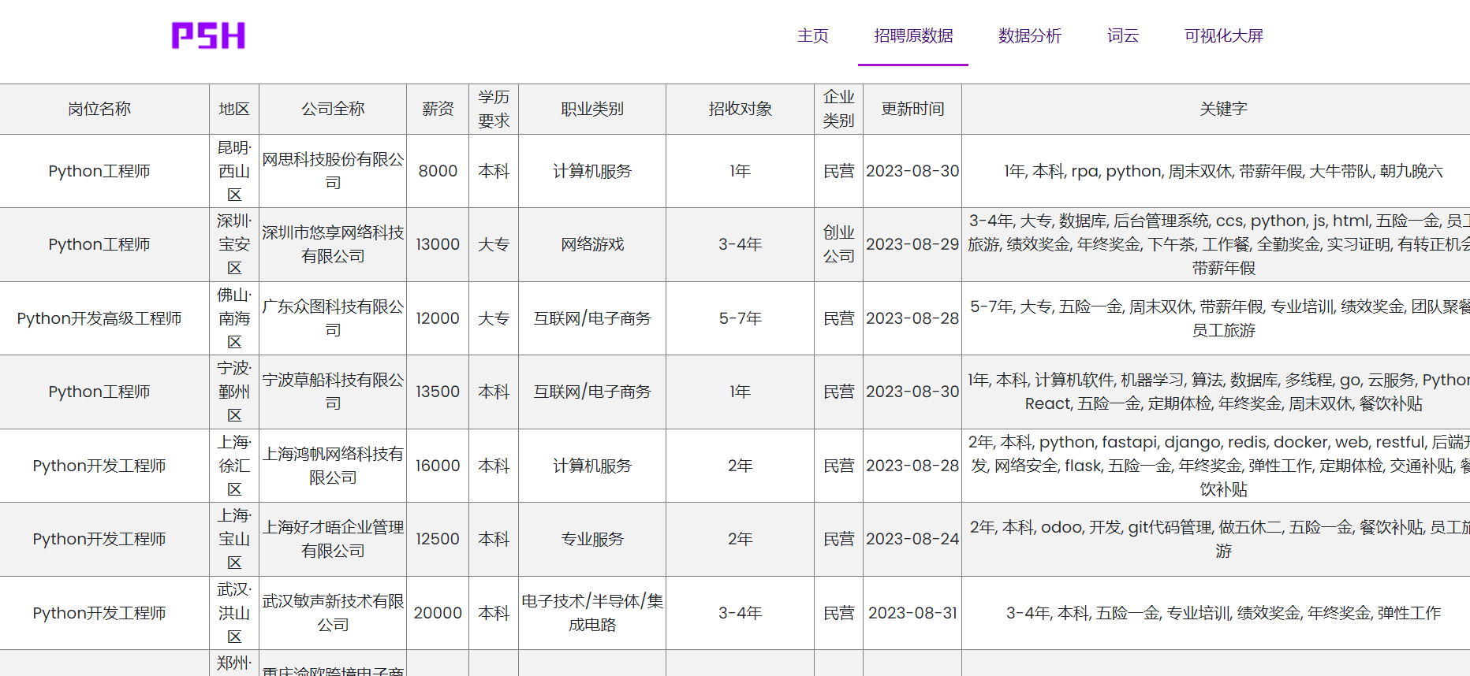The height and width of the screenshot is (676, 1470).
Task: Select the Python开发高级工程师 position cell
Action: pos(99,318)
